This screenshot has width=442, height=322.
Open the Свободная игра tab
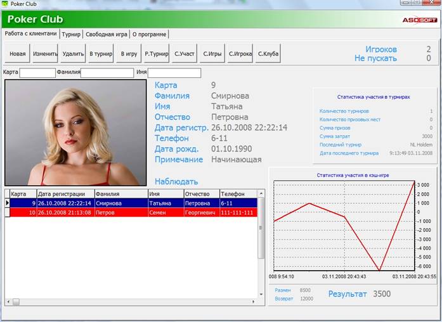tap(106, 34)
